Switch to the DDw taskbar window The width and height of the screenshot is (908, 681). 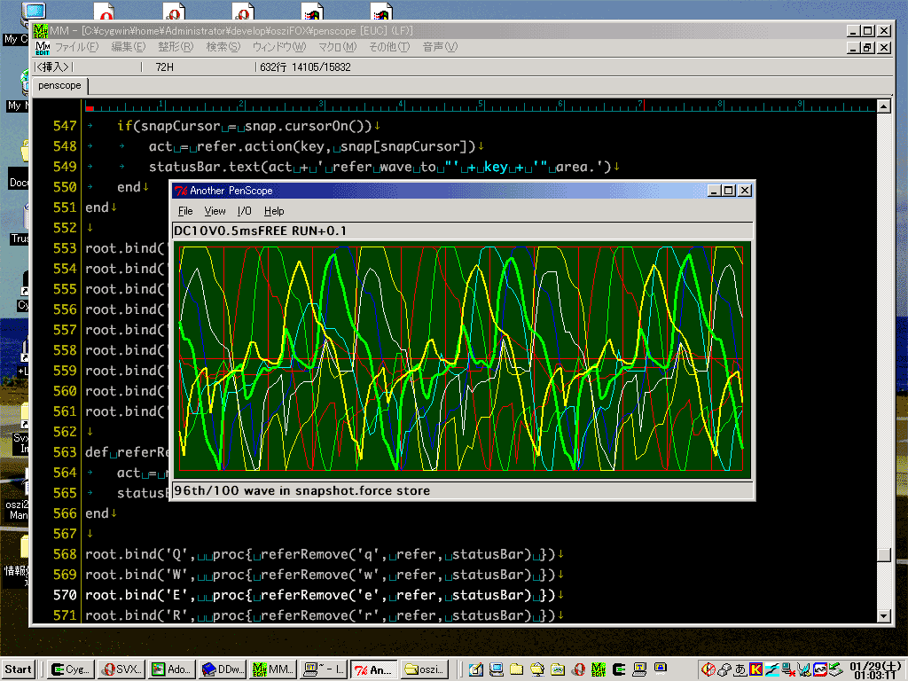(x=222, y=669)
